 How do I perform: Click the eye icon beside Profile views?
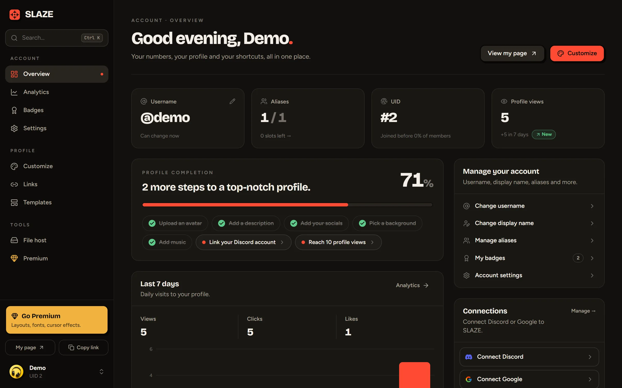504,101
